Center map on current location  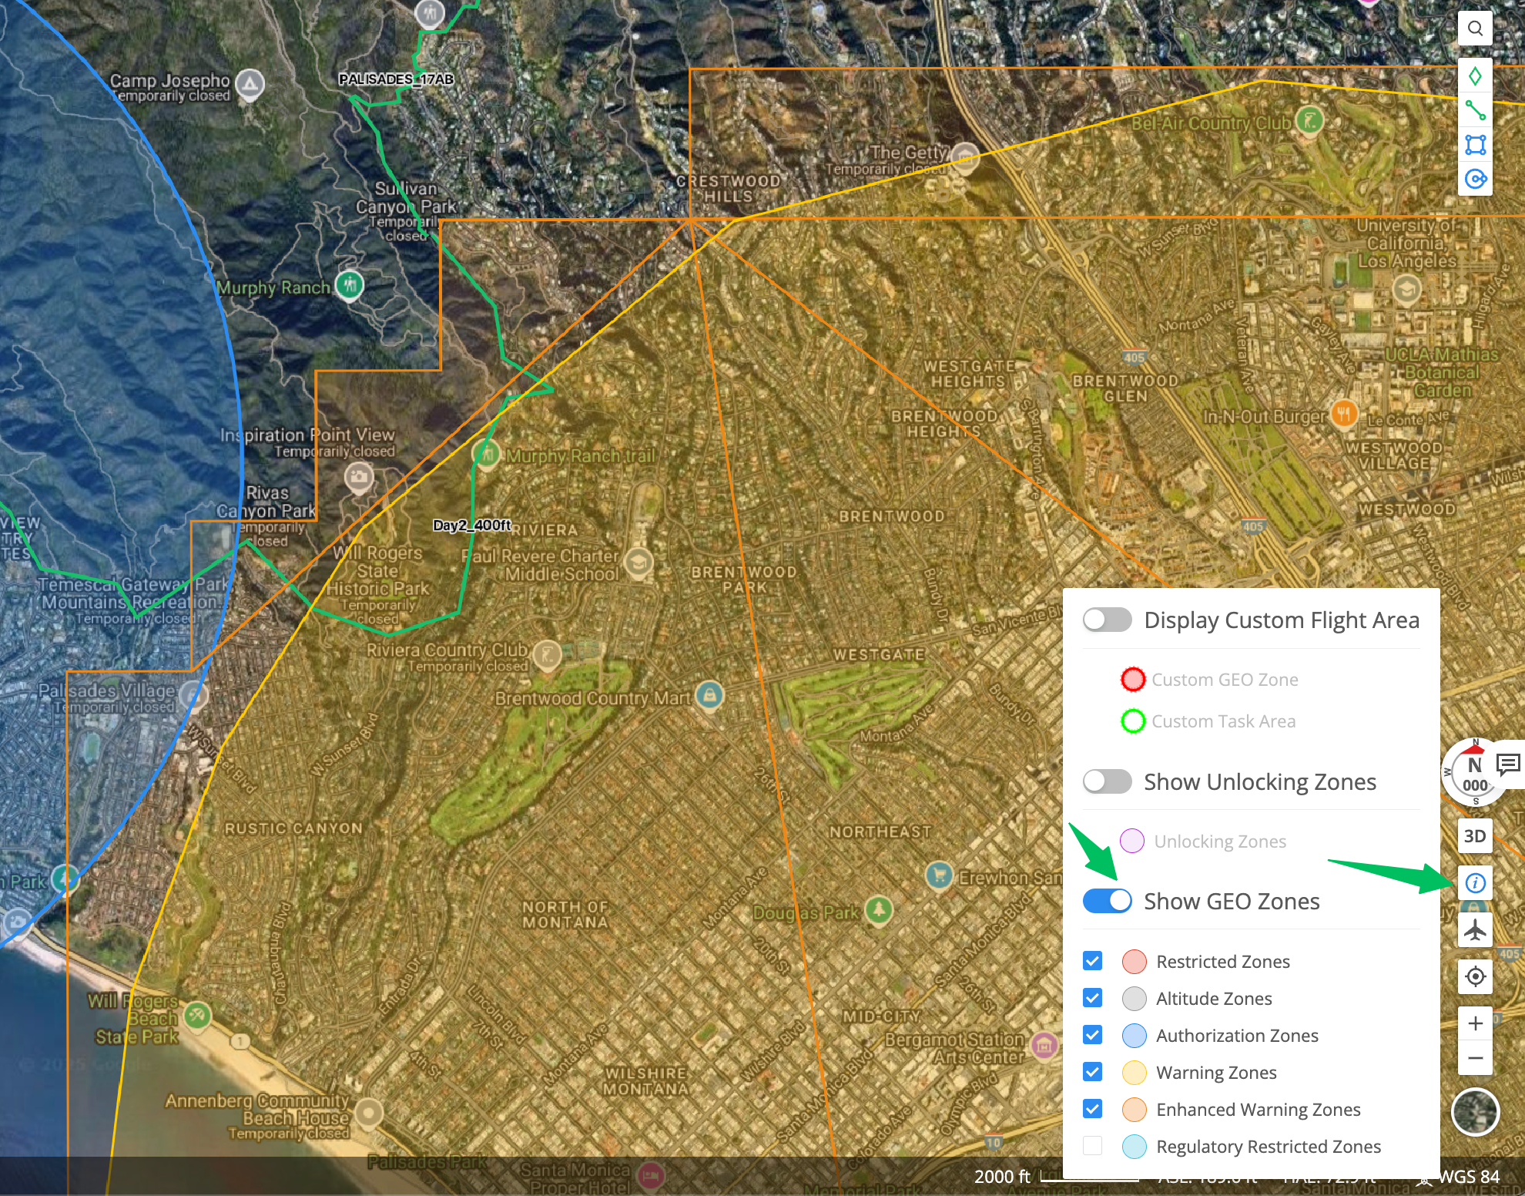(1475, 976)
